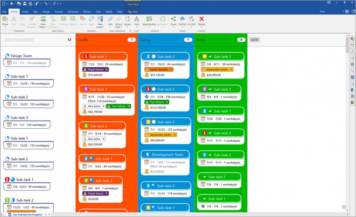Toggle checkmark on Done Sub-task 3 dated 9/4
Viewport: 356px width, 217px height.
point(210,89)
